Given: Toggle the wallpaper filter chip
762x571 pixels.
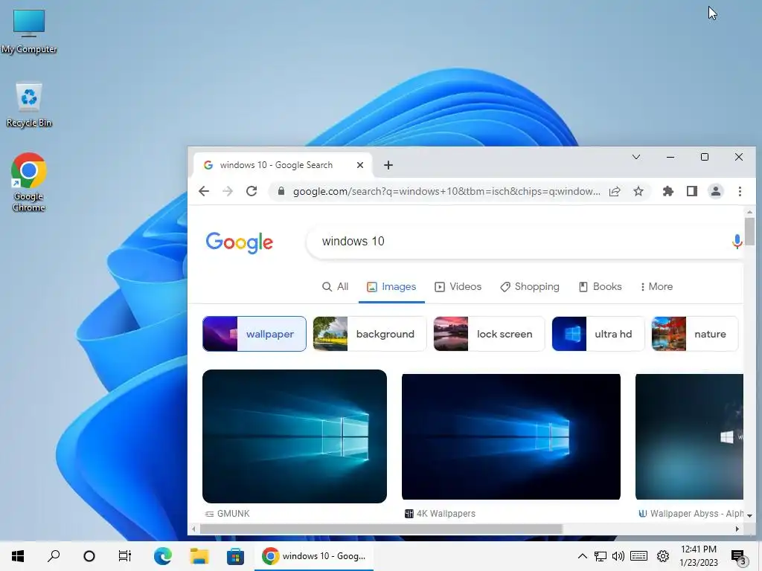Looking at the screenshot, I should point(254,334).
